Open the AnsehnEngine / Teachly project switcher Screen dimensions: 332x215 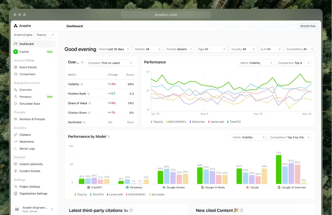tap(34, 35)
